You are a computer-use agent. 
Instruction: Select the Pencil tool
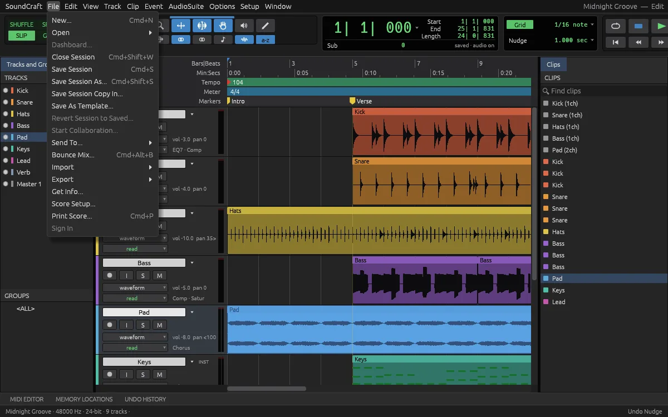tap(265, 26)
